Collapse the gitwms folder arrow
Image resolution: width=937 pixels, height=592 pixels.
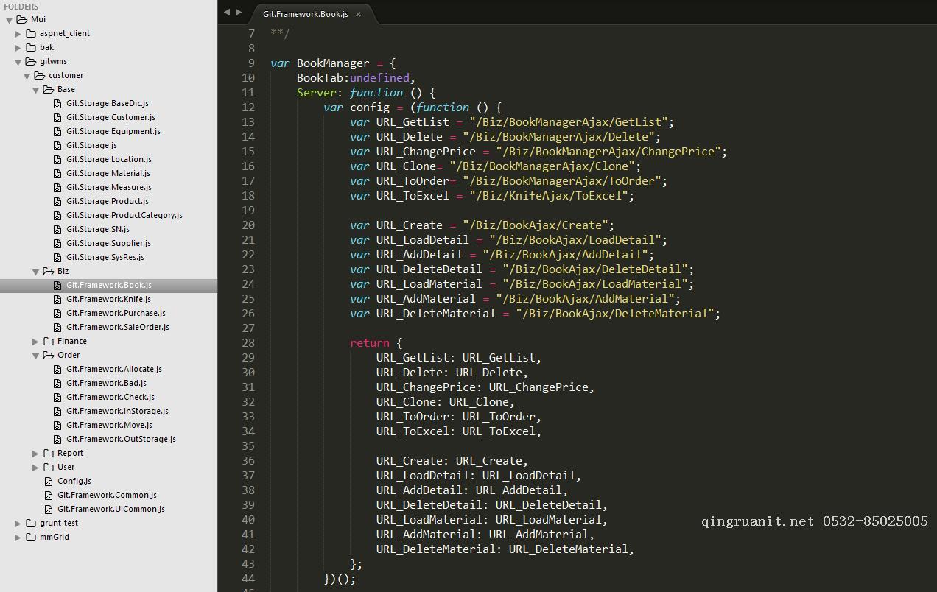point(18,61)
